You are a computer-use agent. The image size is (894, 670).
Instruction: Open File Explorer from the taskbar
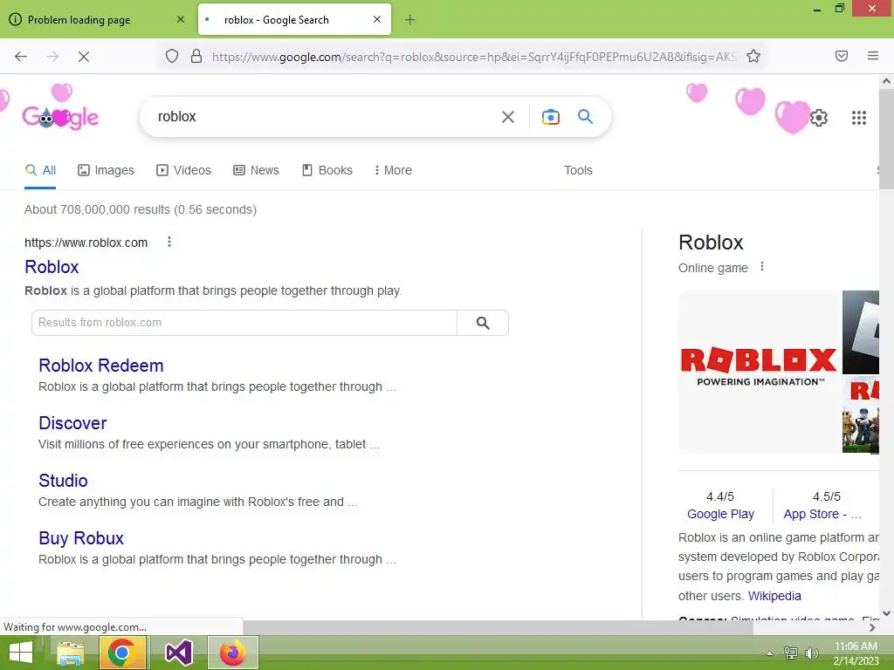click(70, 653)
